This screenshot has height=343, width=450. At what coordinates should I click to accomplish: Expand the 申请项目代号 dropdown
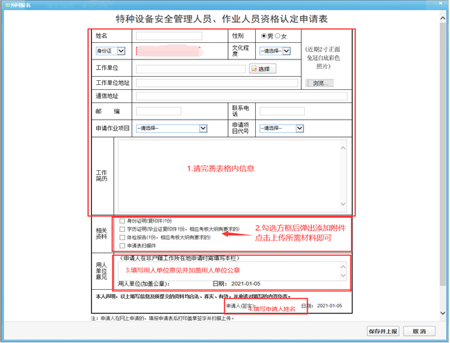pyautogui.click(x=282, y=128)
